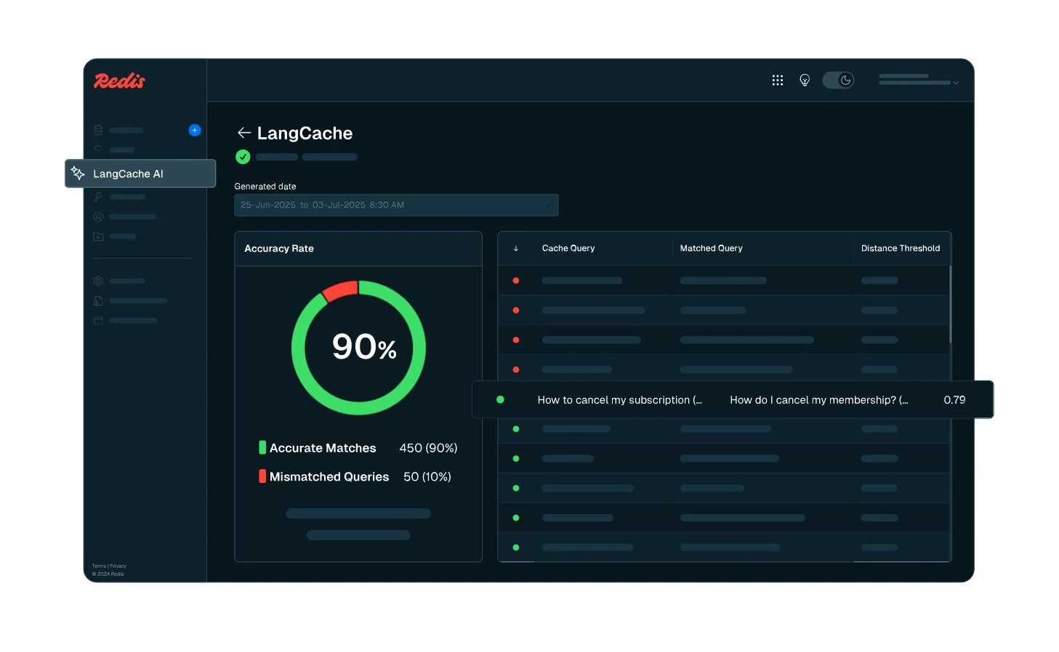Click the folder-plus icon in sidebar
The width and height of the screenshot is (1059, 652).
pyautogui.click(x=98, y=236)
